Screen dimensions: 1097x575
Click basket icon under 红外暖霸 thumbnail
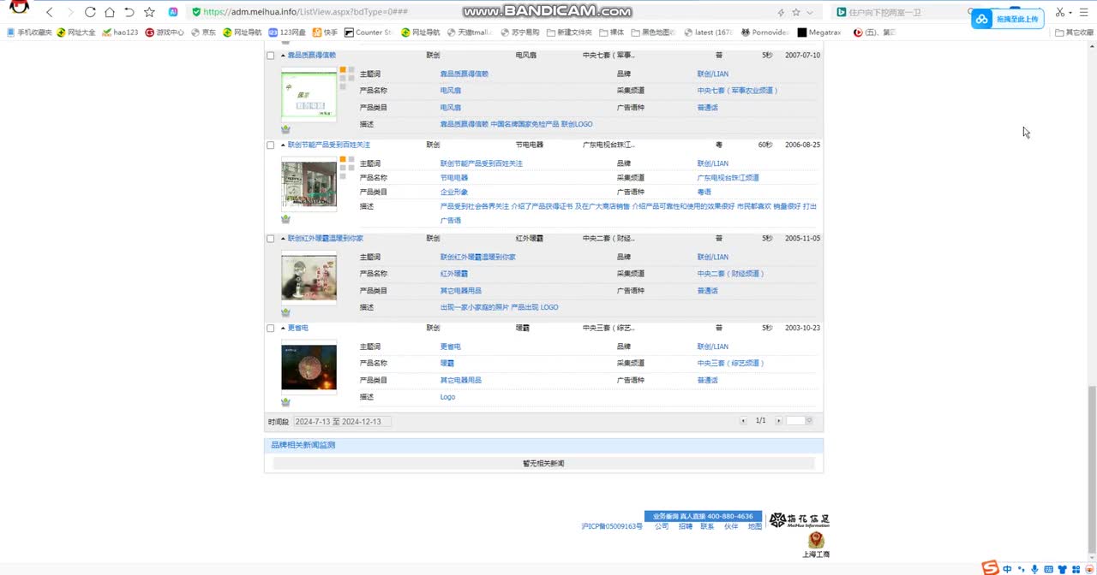[285, 312]
